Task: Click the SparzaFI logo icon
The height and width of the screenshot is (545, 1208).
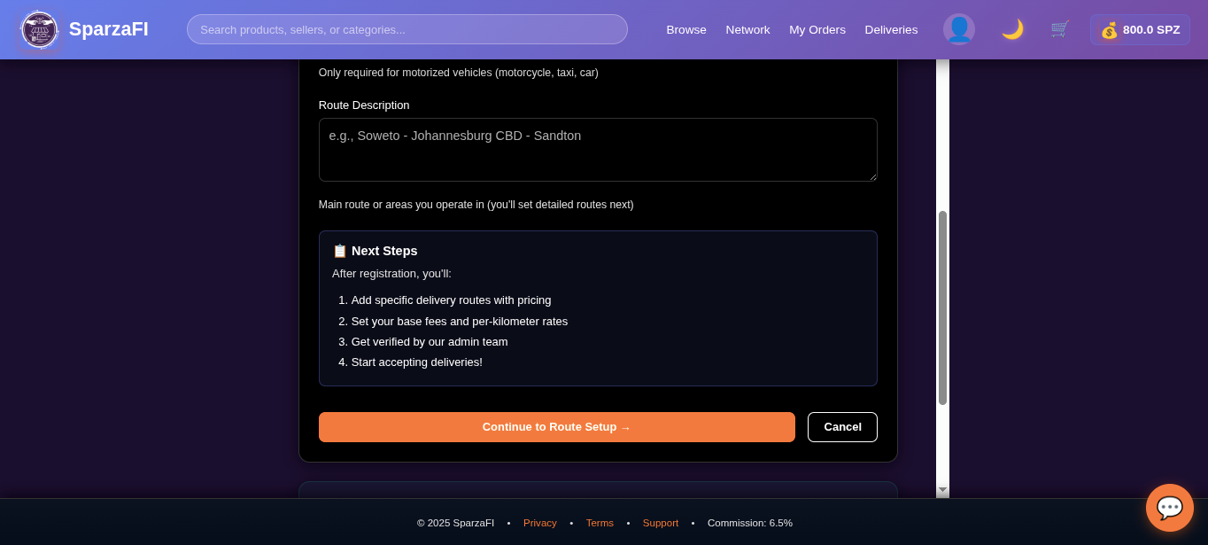Action: click(x=39, y=29)
